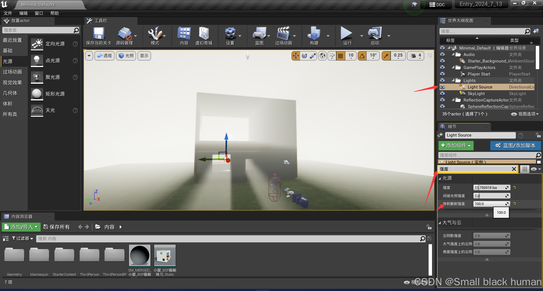Select the translate gizmo tool in viewport
The width and height of the screenshot is (543, 291).
coord(296,56)
